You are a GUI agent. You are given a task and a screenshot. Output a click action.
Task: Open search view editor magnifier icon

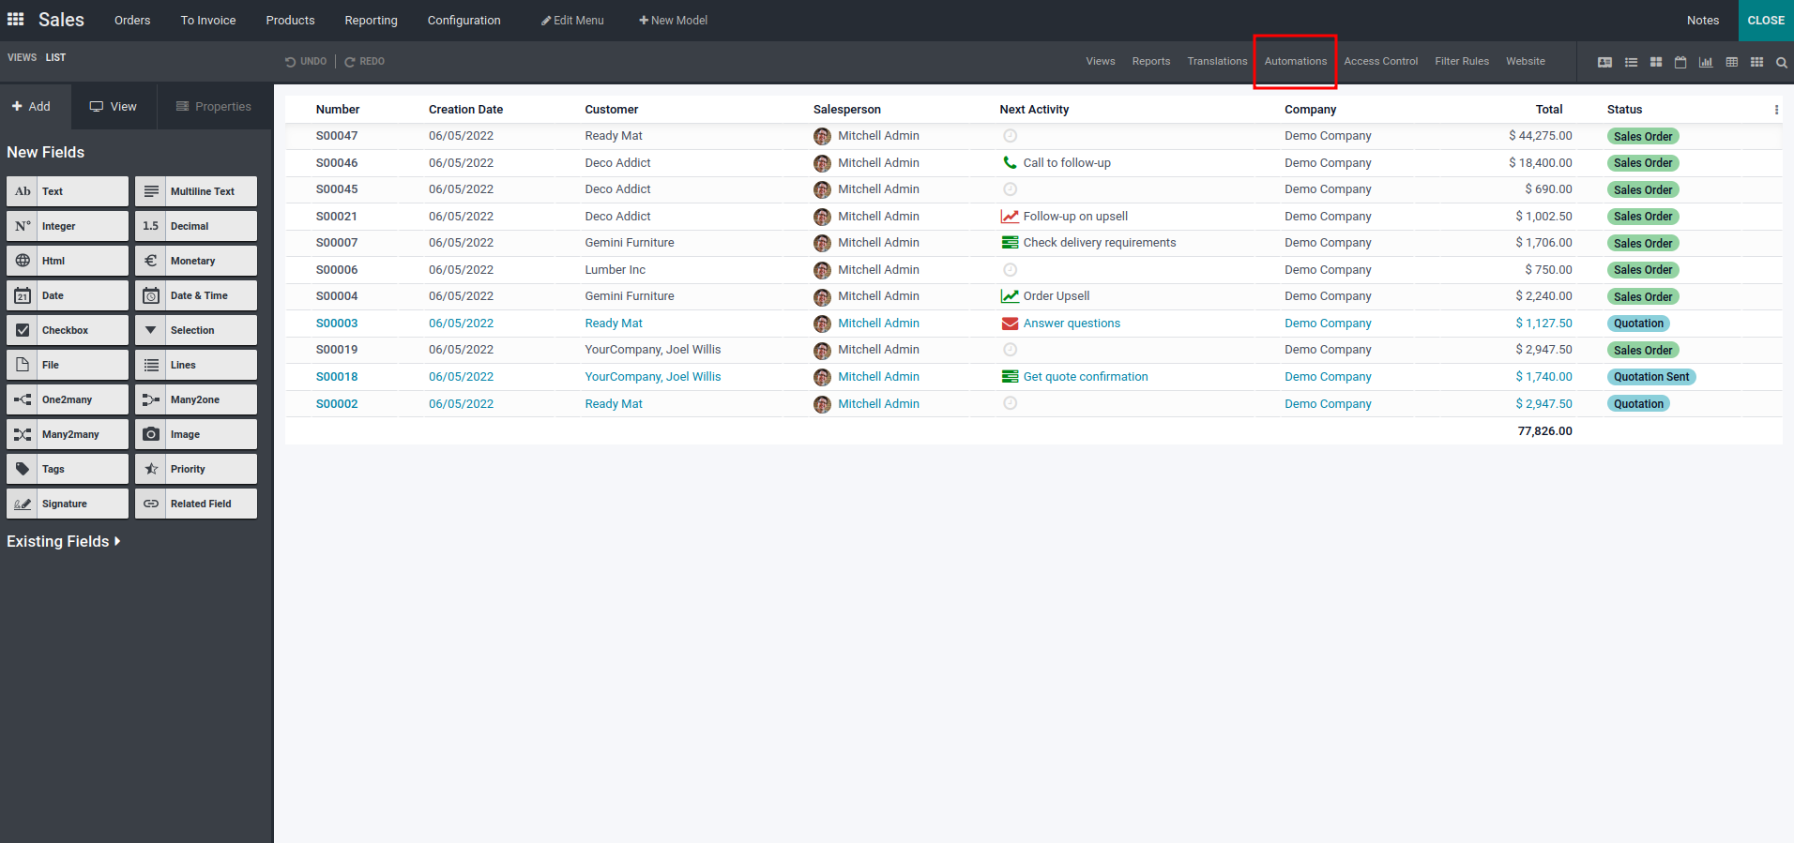tap(1781, 62)
